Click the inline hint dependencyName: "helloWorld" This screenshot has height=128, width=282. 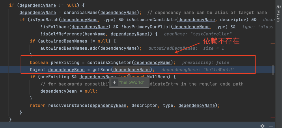pyautogui.click(x=198, y=70)
